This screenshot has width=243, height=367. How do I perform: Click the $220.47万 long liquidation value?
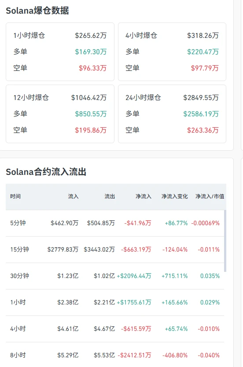point(203,52)
